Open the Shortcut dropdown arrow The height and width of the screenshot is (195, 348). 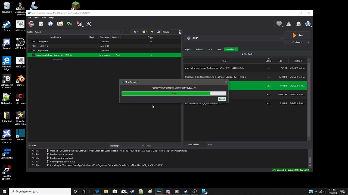pos(308,42)
